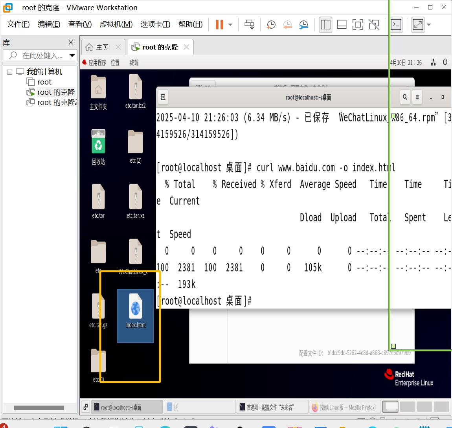Viewport: 452px width, 428px height.
Task: Open the 查看(V) menu
Action: (80, 24)
